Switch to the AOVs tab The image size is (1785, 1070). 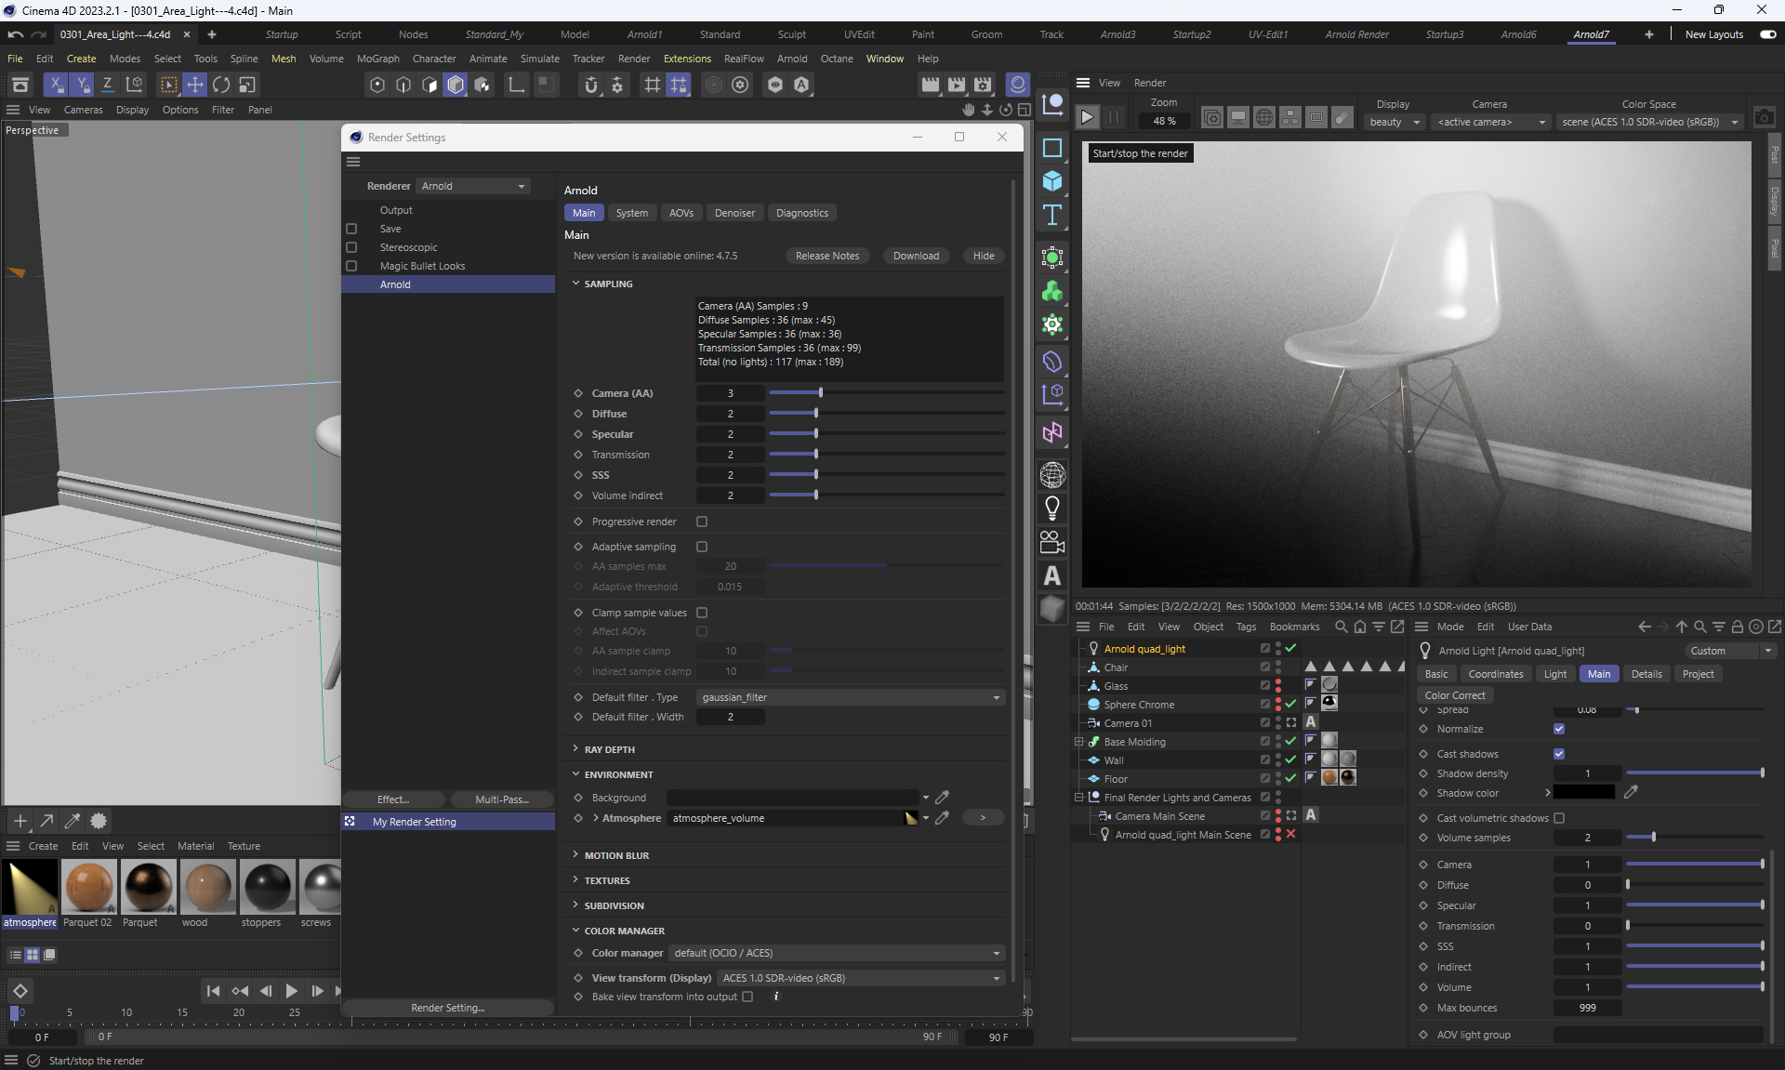(681, 213)
